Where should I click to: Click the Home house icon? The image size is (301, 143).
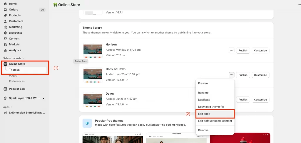(5, 4)
